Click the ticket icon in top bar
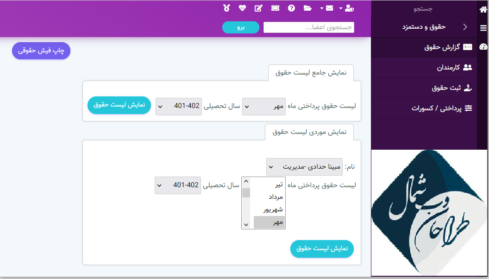This screenshot has height=279, width=489. tap(275, 8)
